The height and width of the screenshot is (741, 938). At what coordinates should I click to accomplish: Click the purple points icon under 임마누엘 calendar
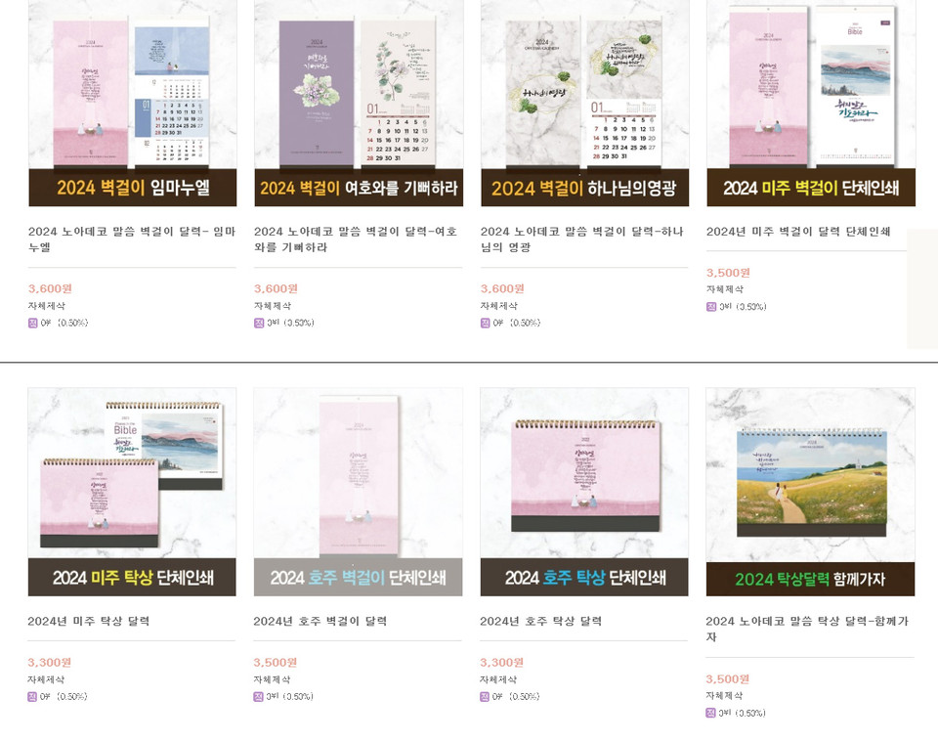click(x=33, y=324)
